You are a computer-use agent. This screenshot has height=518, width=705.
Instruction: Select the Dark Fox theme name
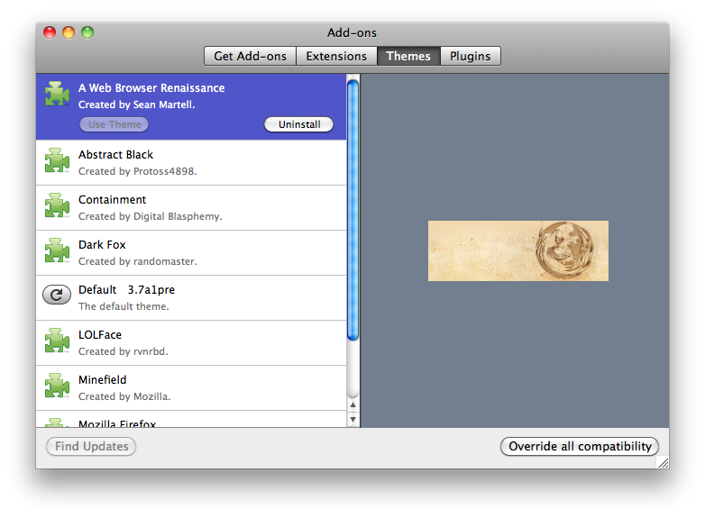click(x=102, y=245)
